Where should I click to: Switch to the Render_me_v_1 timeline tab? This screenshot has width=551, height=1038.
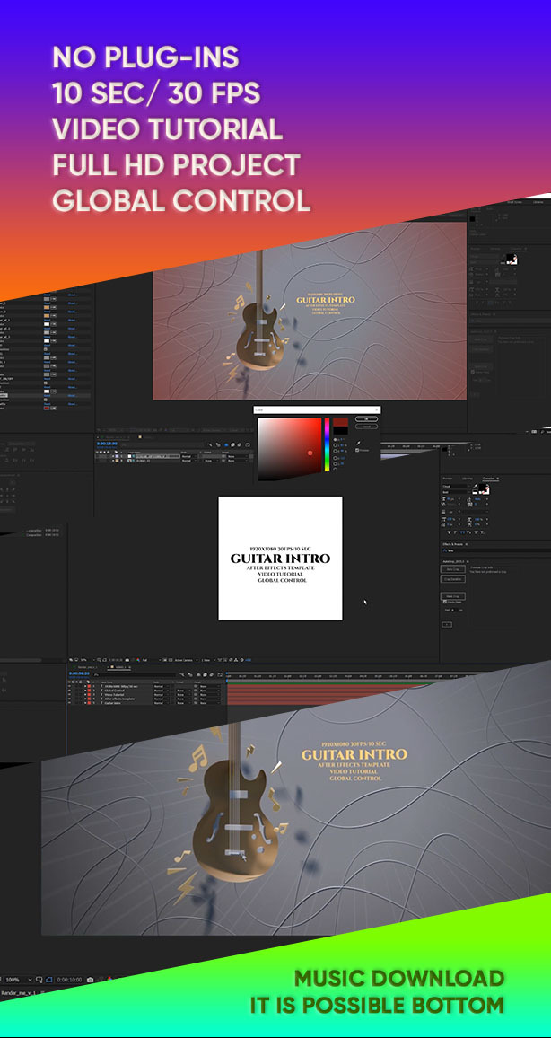coord(87,667)
